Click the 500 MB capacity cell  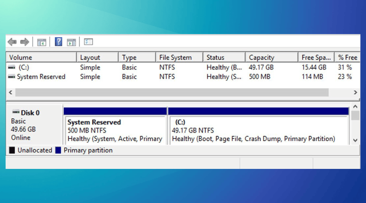(259, 77)
